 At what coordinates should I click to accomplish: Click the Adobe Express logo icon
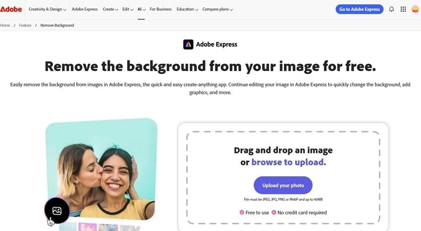click(x=188, y=44)
